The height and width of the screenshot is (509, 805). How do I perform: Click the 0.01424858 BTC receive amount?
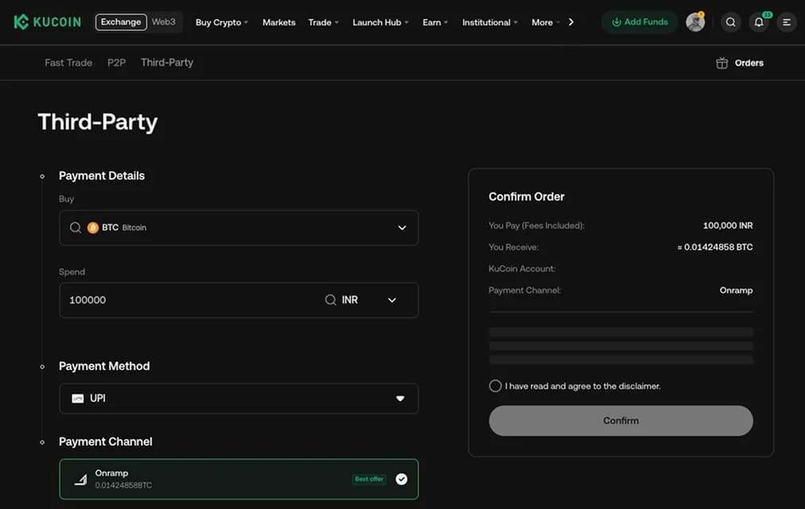click(x=714, y=247)
